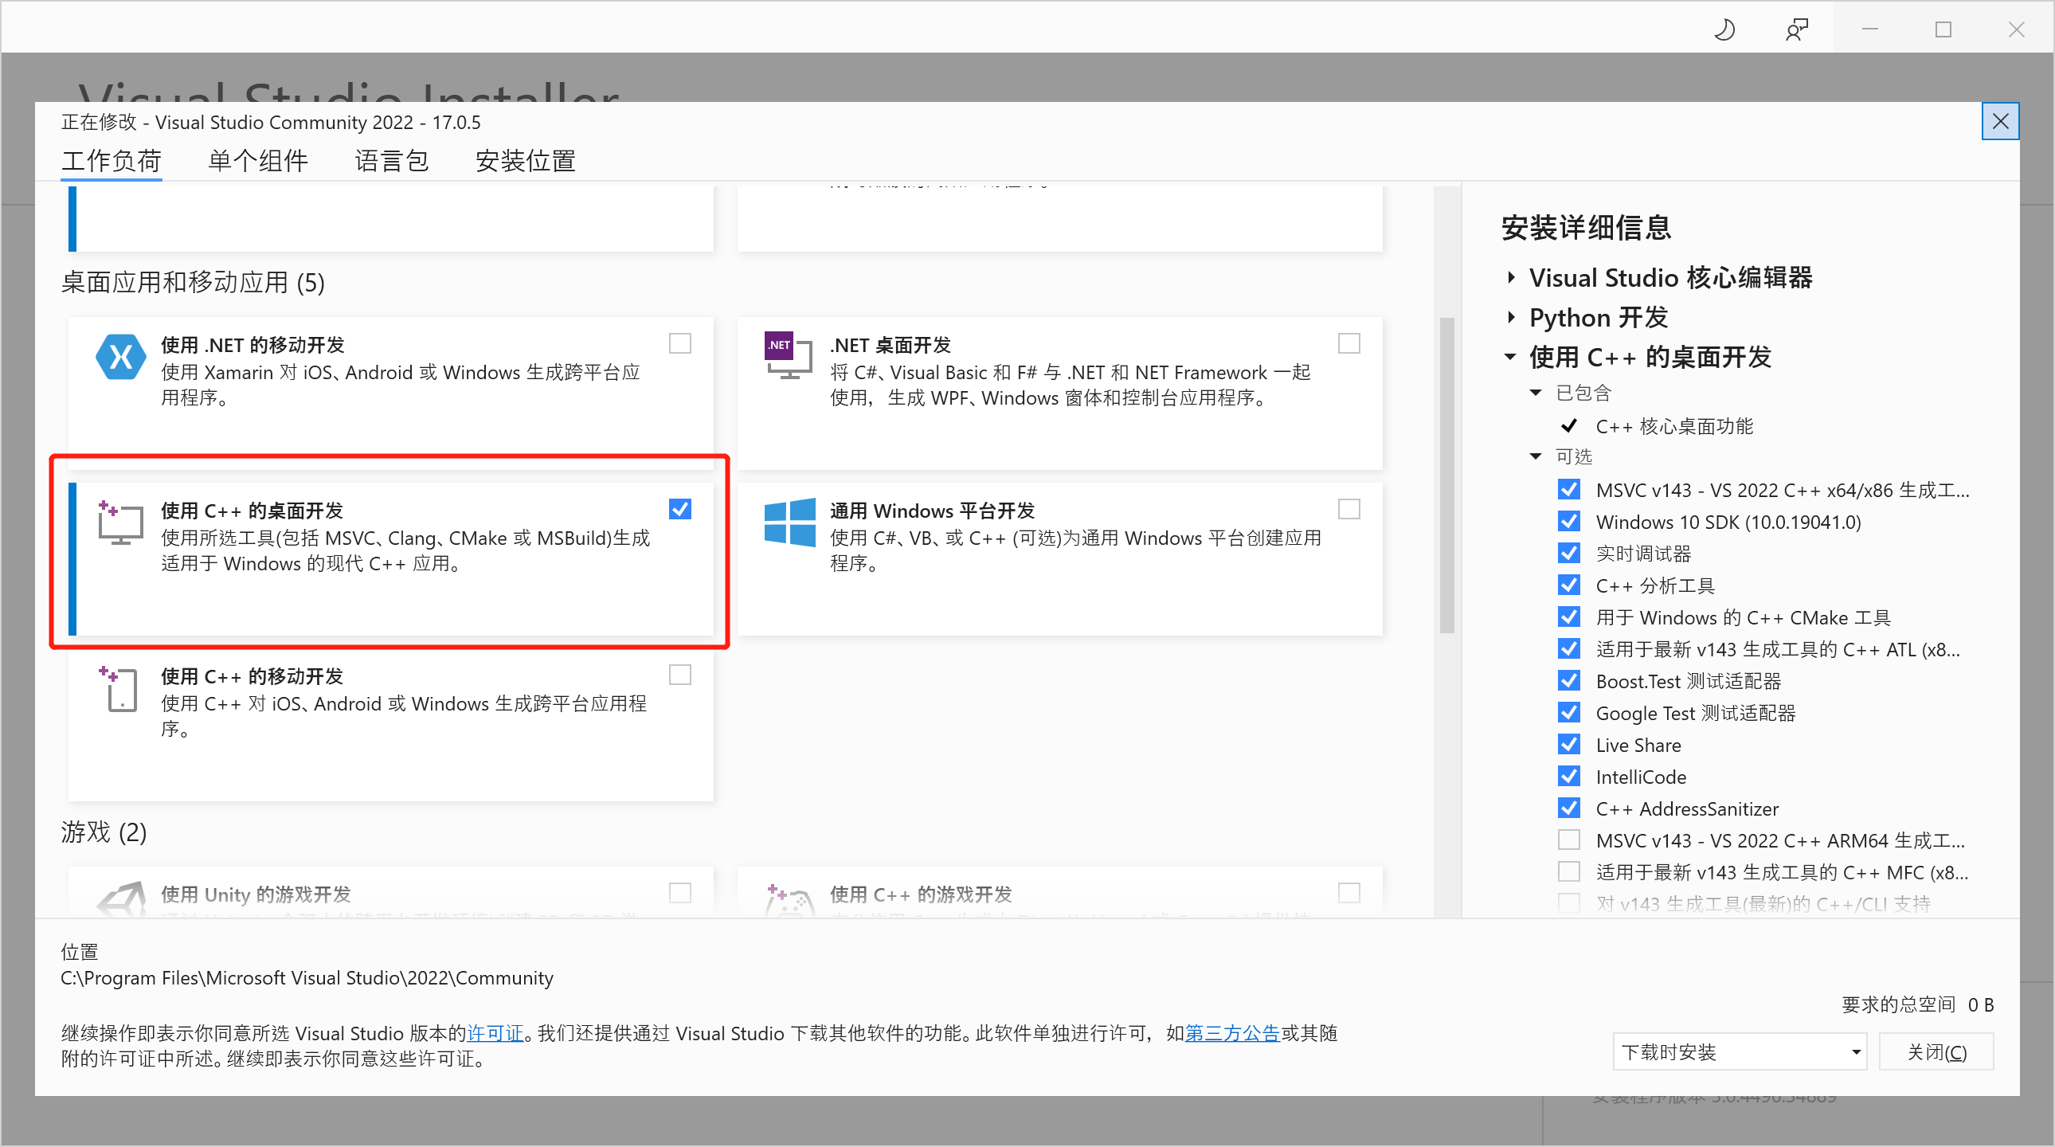
Task: Open the 许可证 license link
Action: coord(495,1033)
